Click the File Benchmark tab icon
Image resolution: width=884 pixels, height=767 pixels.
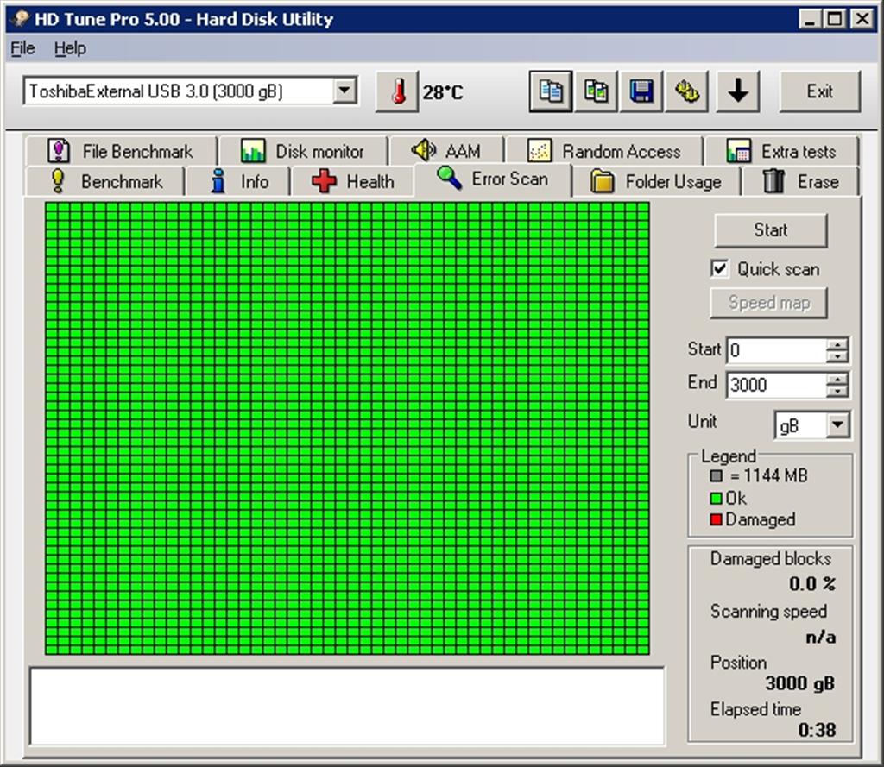(59, 151)
